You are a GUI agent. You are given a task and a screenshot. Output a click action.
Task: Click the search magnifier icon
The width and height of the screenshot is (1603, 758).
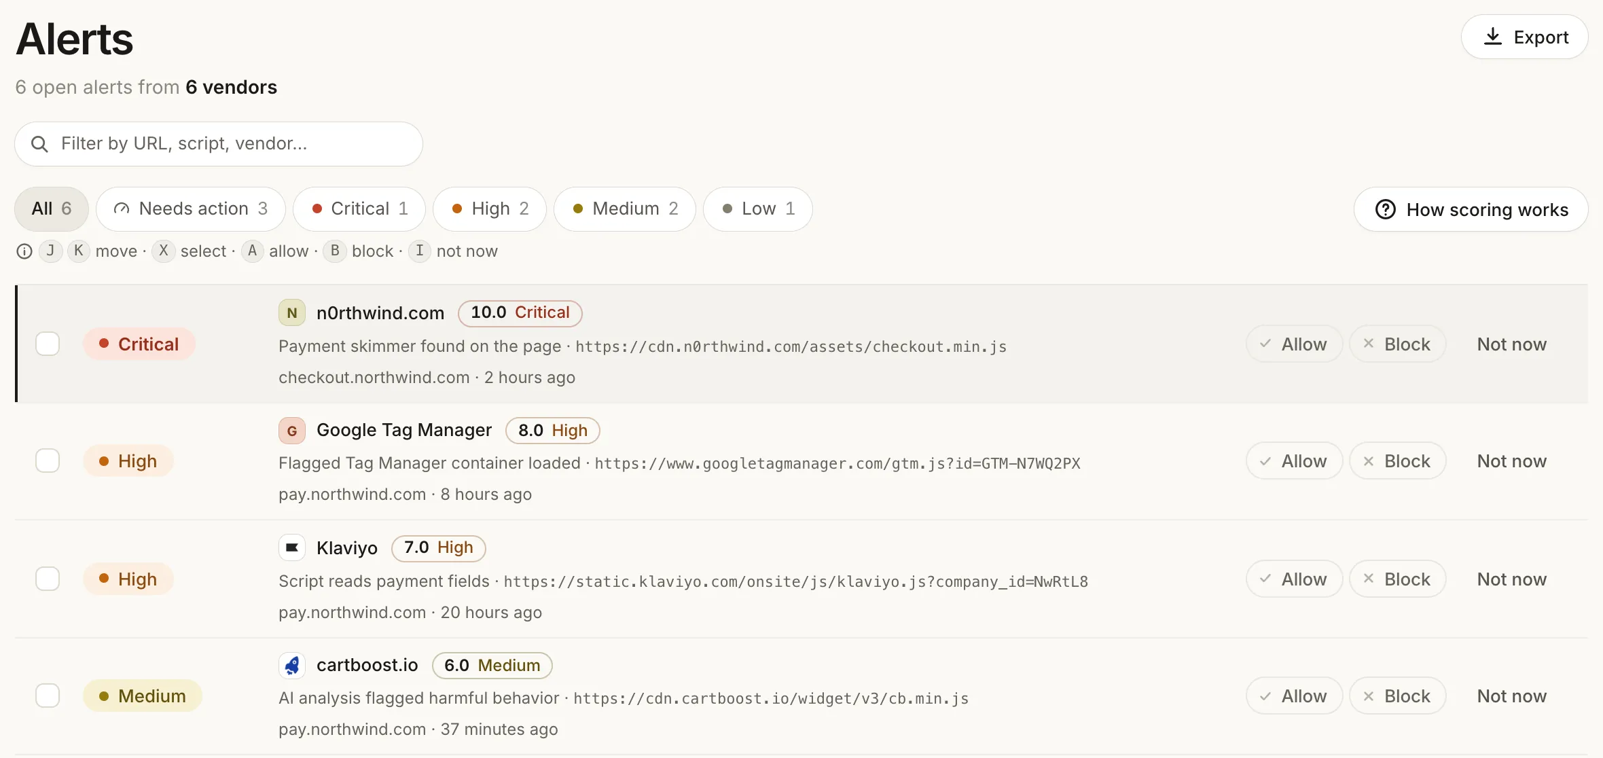click(39, 144)
